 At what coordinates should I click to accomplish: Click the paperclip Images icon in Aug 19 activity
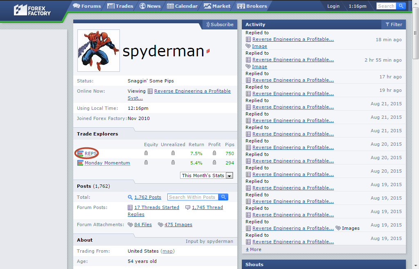(x=338, y=228)
